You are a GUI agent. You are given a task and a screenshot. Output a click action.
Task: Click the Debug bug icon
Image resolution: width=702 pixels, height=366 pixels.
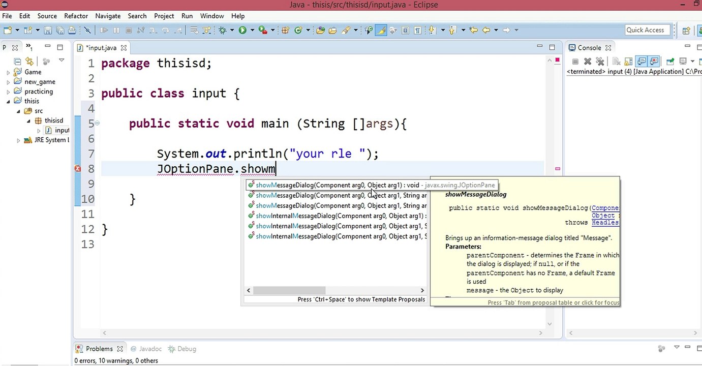pyautogui.click(x=223, y=30)
